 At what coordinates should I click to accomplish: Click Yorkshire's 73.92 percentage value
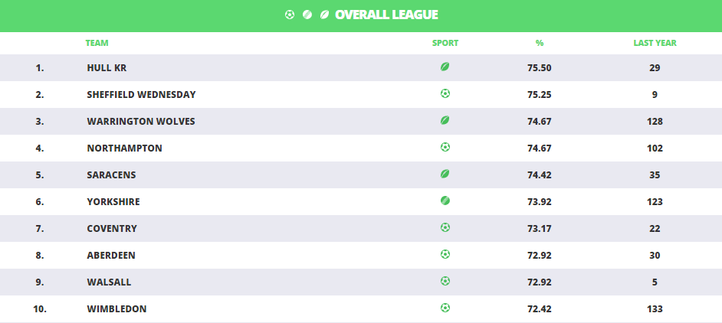click(539, 202)
